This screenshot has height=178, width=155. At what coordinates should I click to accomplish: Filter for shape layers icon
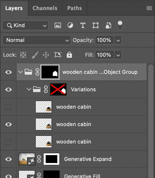tap(96, 25)
